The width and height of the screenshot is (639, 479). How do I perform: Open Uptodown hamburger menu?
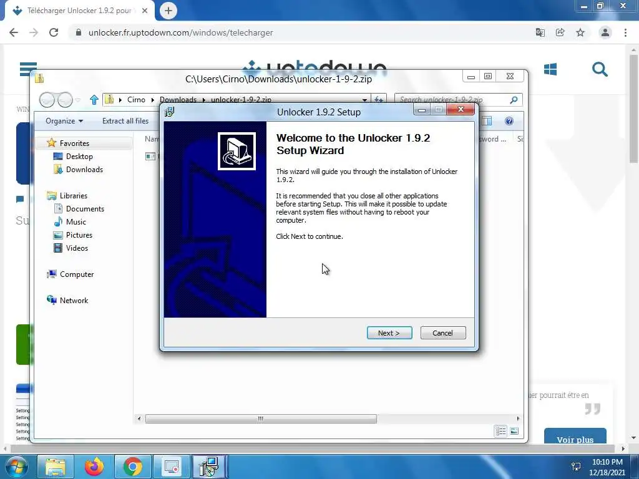click(x=29, y=69)
